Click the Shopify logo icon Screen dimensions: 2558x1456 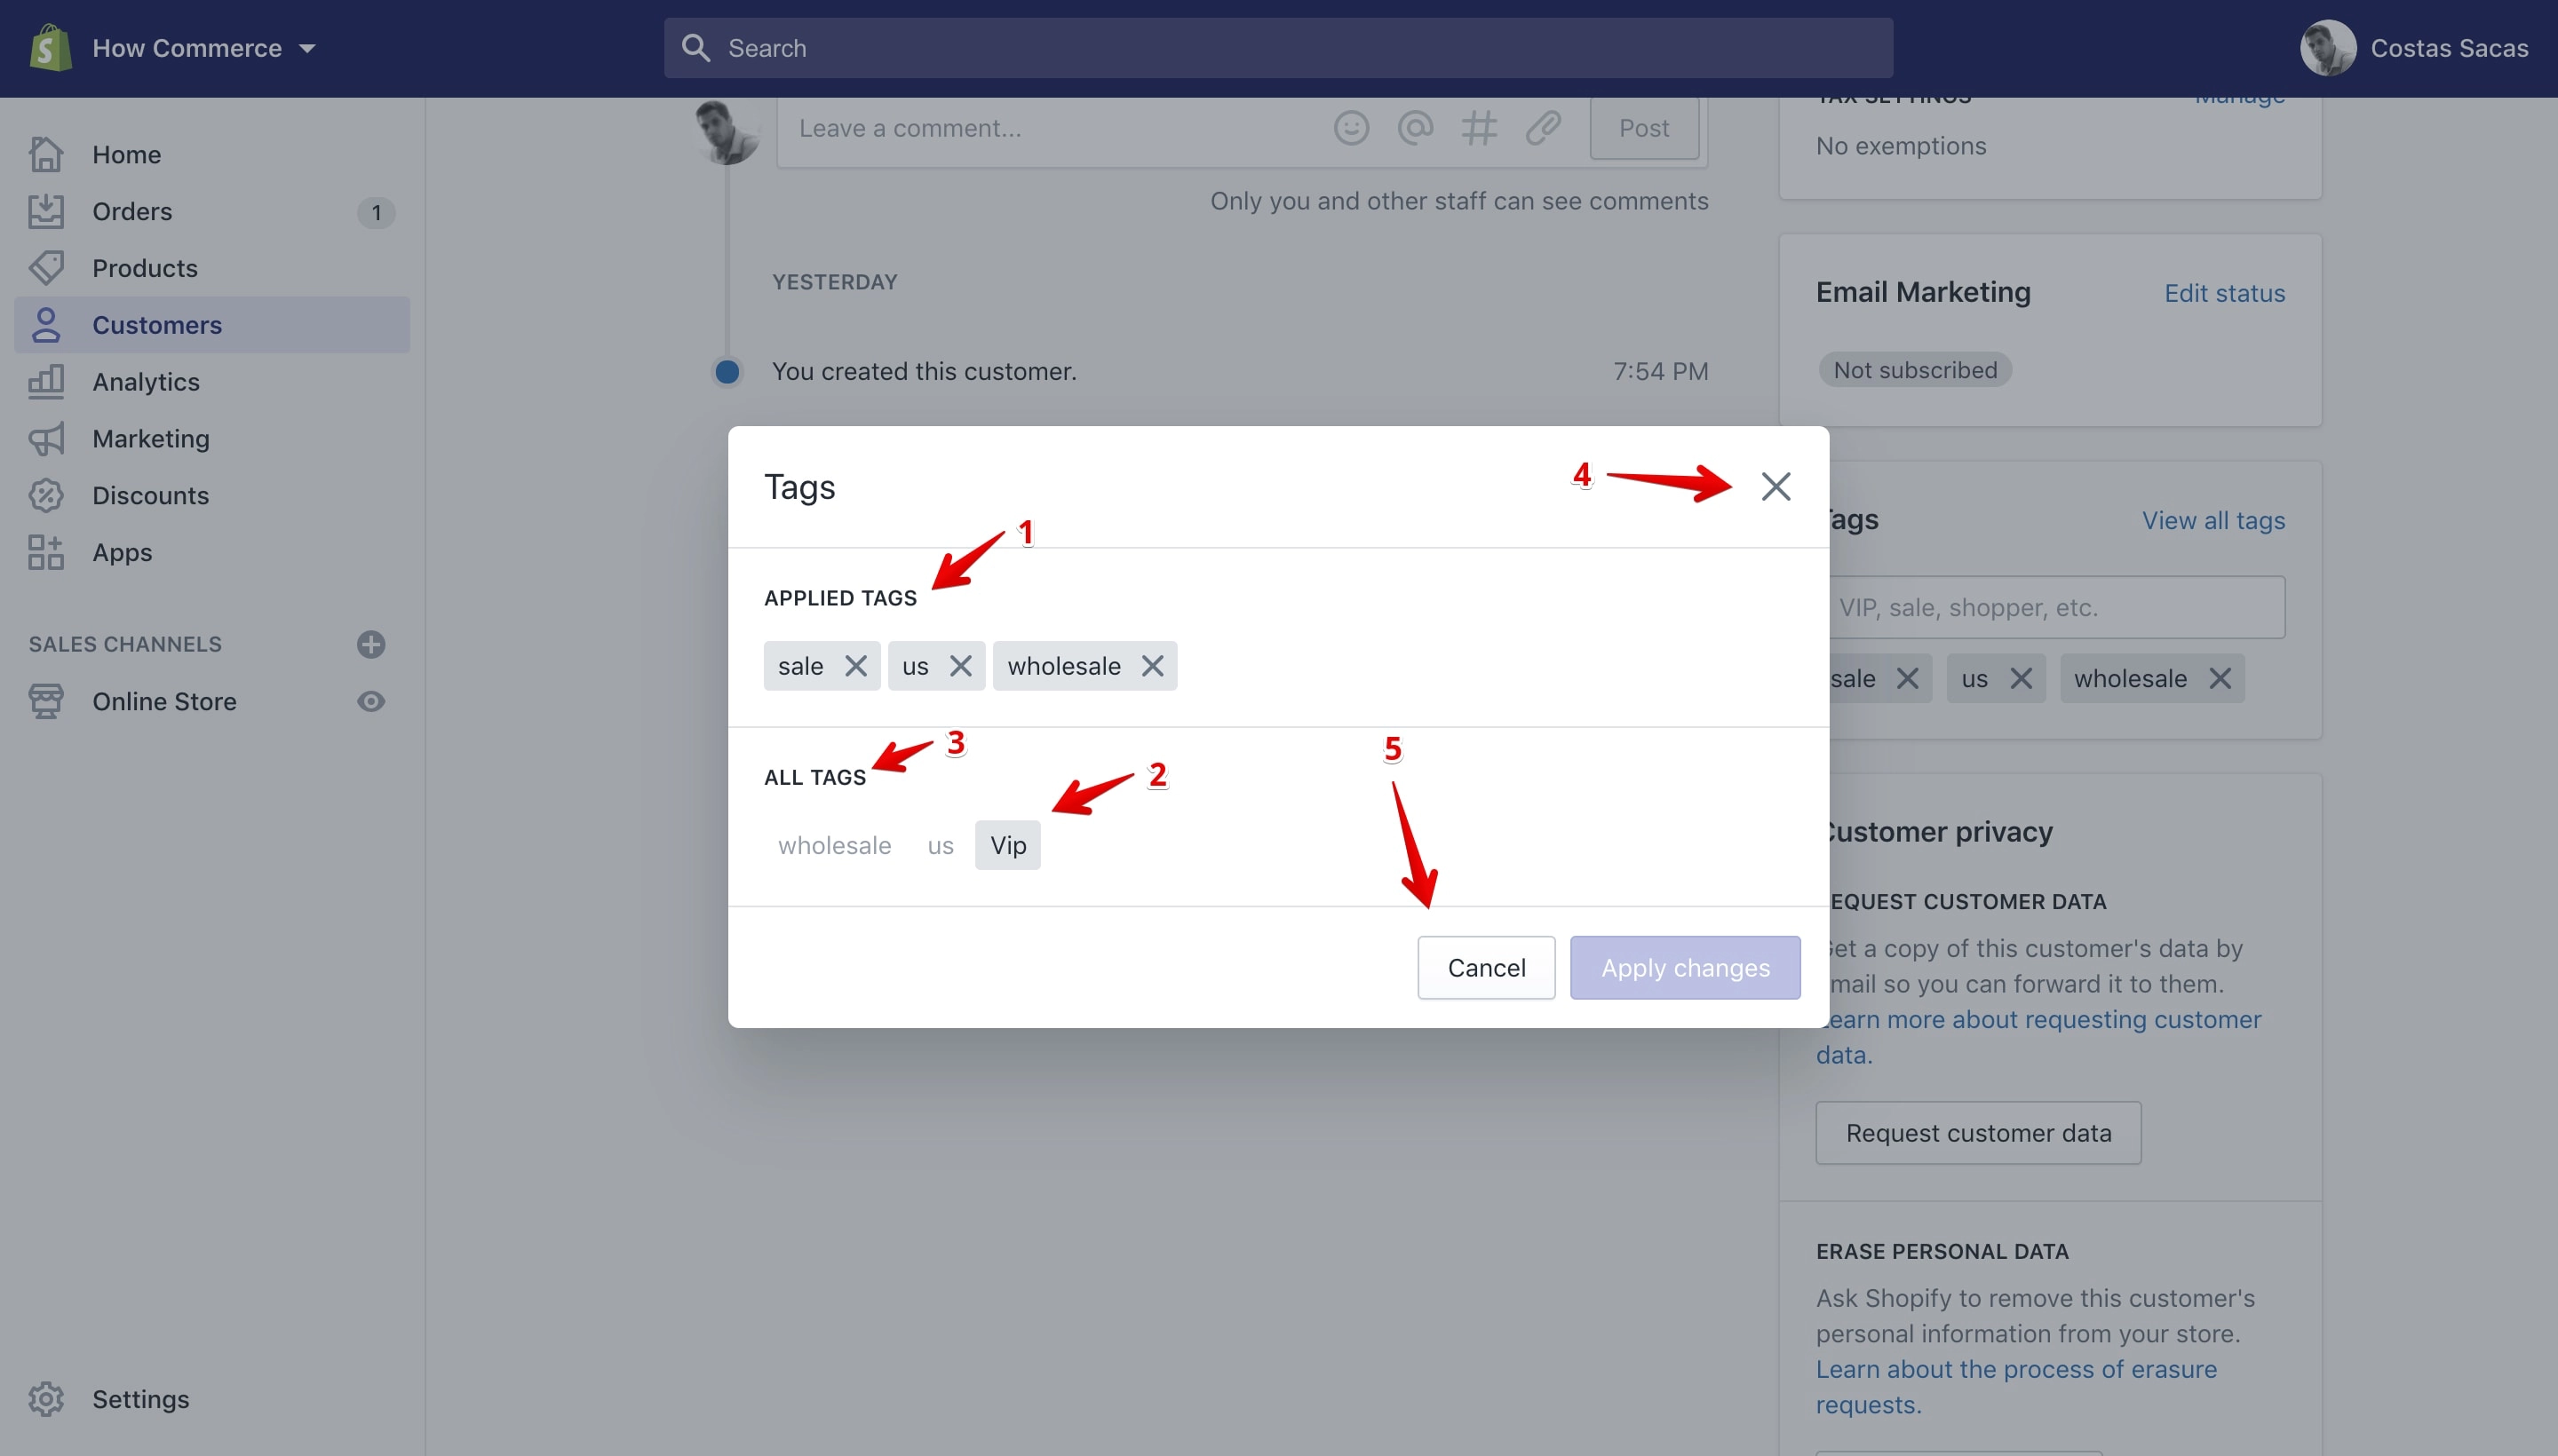49,48
